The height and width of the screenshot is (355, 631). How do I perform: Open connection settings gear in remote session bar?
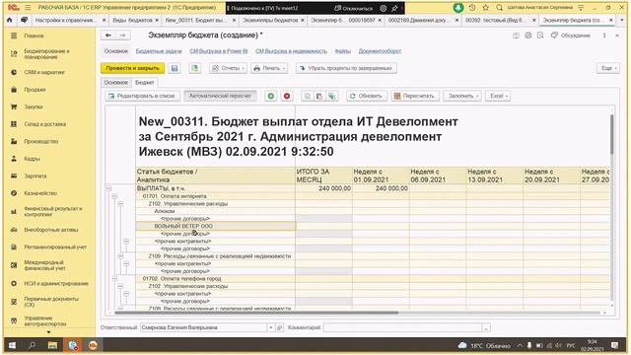coord(384,8)
